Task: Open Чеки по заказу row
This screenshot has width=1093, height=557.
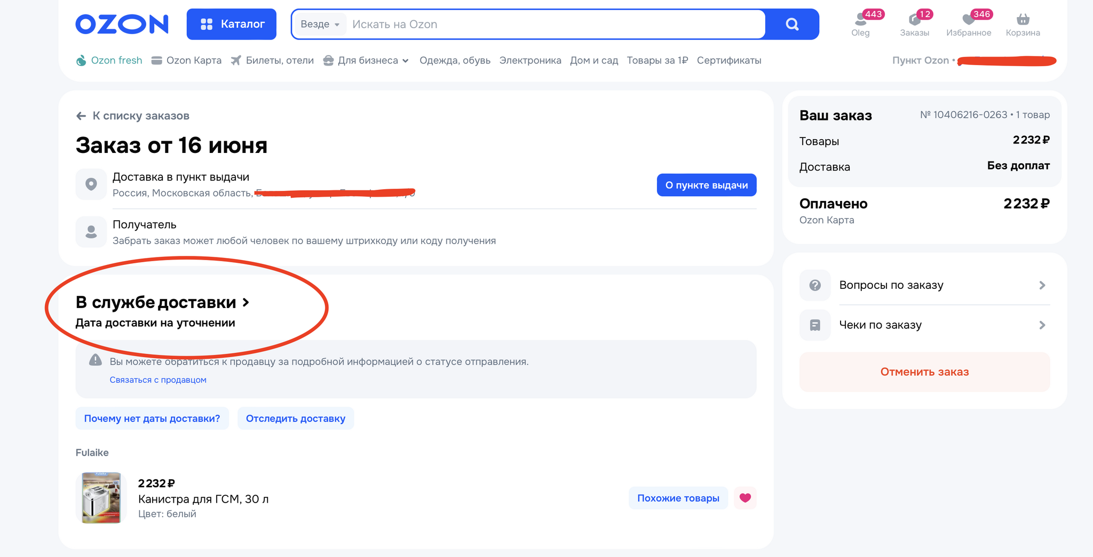Action: pyautogui.click(x=925, y=325)
